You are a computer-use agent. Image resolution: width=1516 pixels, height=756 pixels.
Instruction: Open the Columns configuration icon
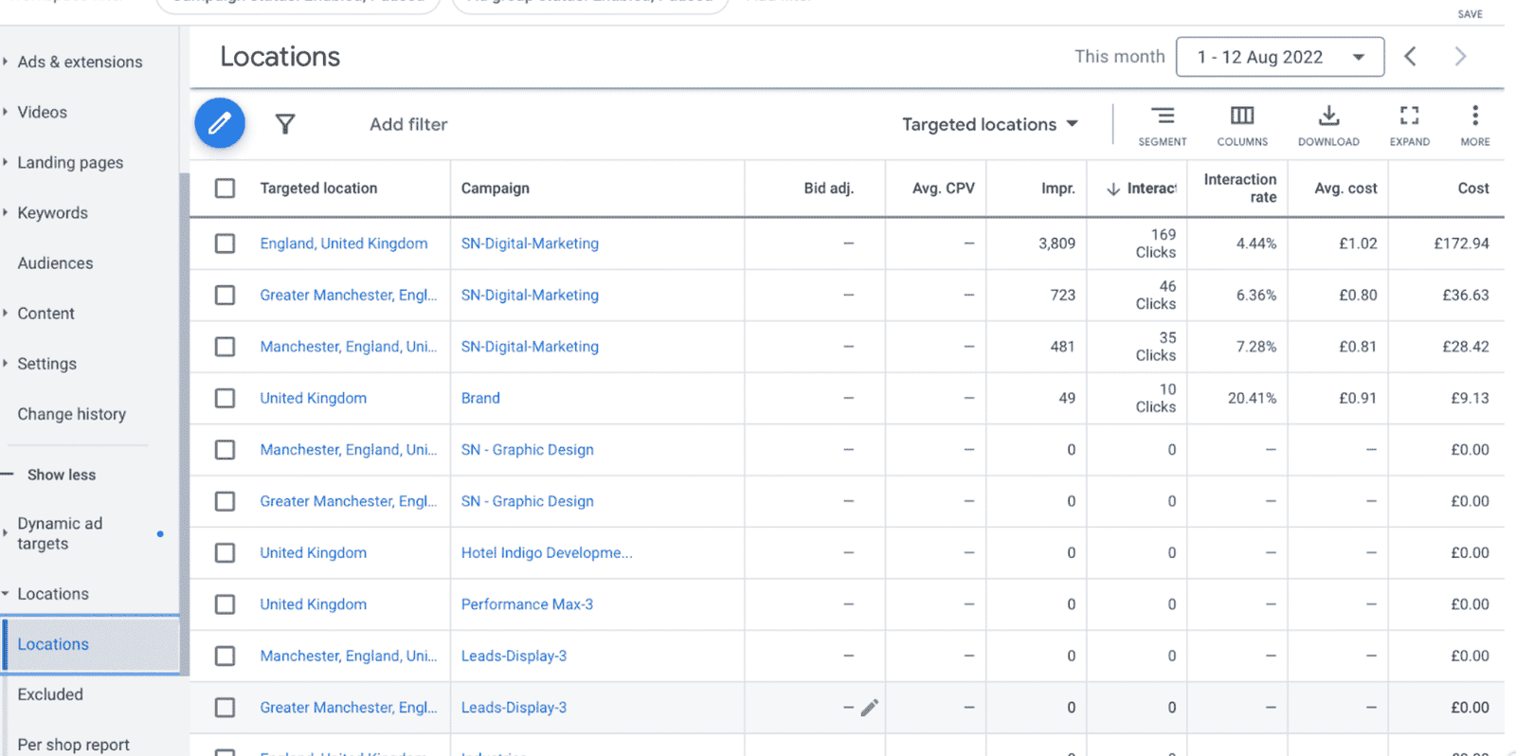[1241, 125]
